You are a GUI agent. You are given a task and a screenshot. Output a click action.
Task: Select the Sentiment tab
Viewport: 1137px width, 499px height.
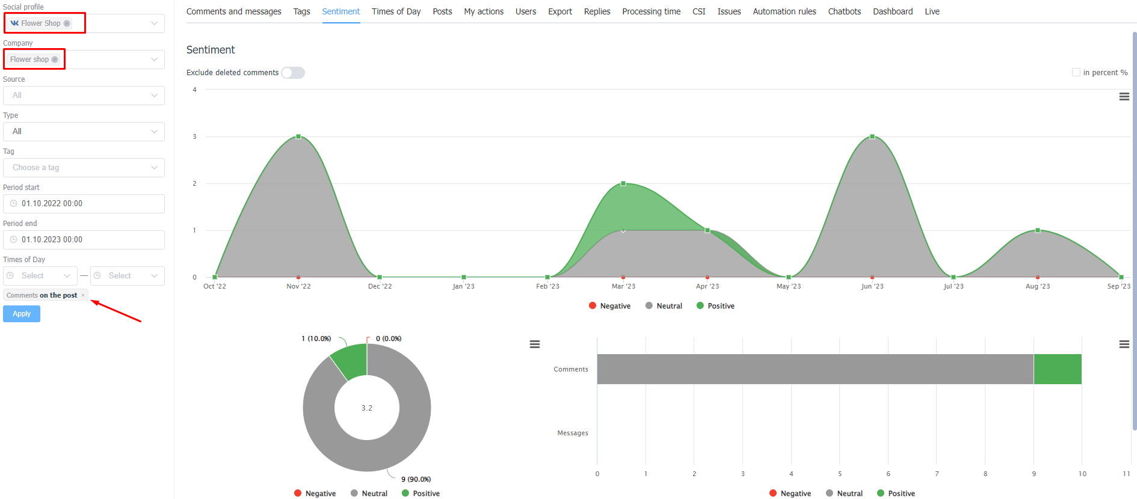click(x=340, y=11)
